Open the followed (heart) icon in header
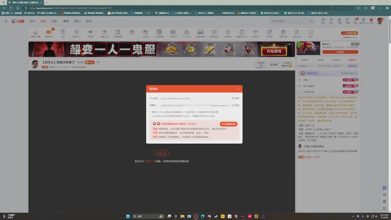The image size is (391, 220). click(331, 21)
